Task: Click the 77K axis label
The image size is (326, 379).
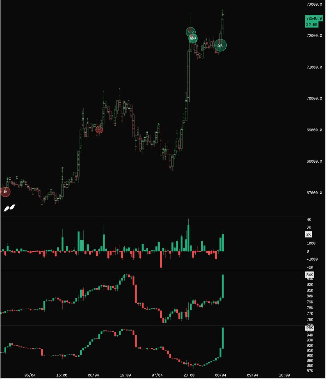Action: pos(310,314)
